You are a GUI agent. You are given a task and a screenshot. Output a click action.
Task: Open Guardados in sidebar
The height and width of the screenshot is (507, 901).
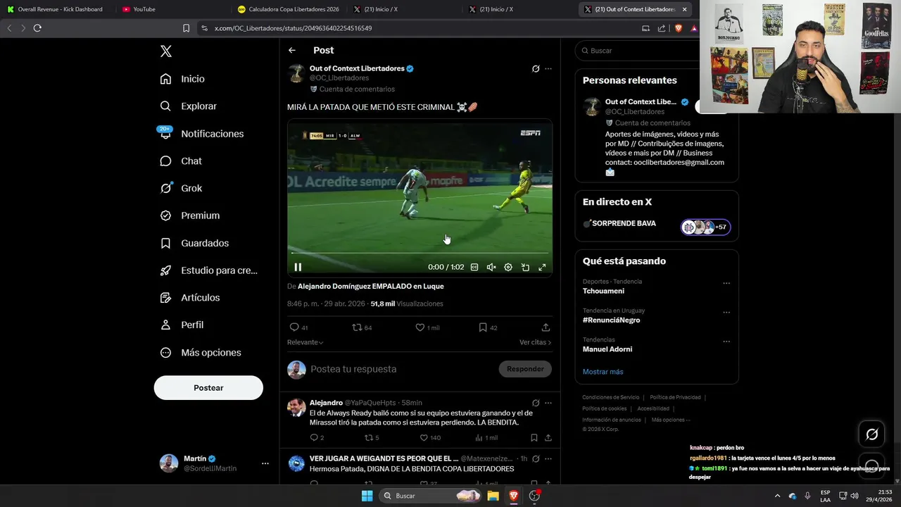point(194,243)
